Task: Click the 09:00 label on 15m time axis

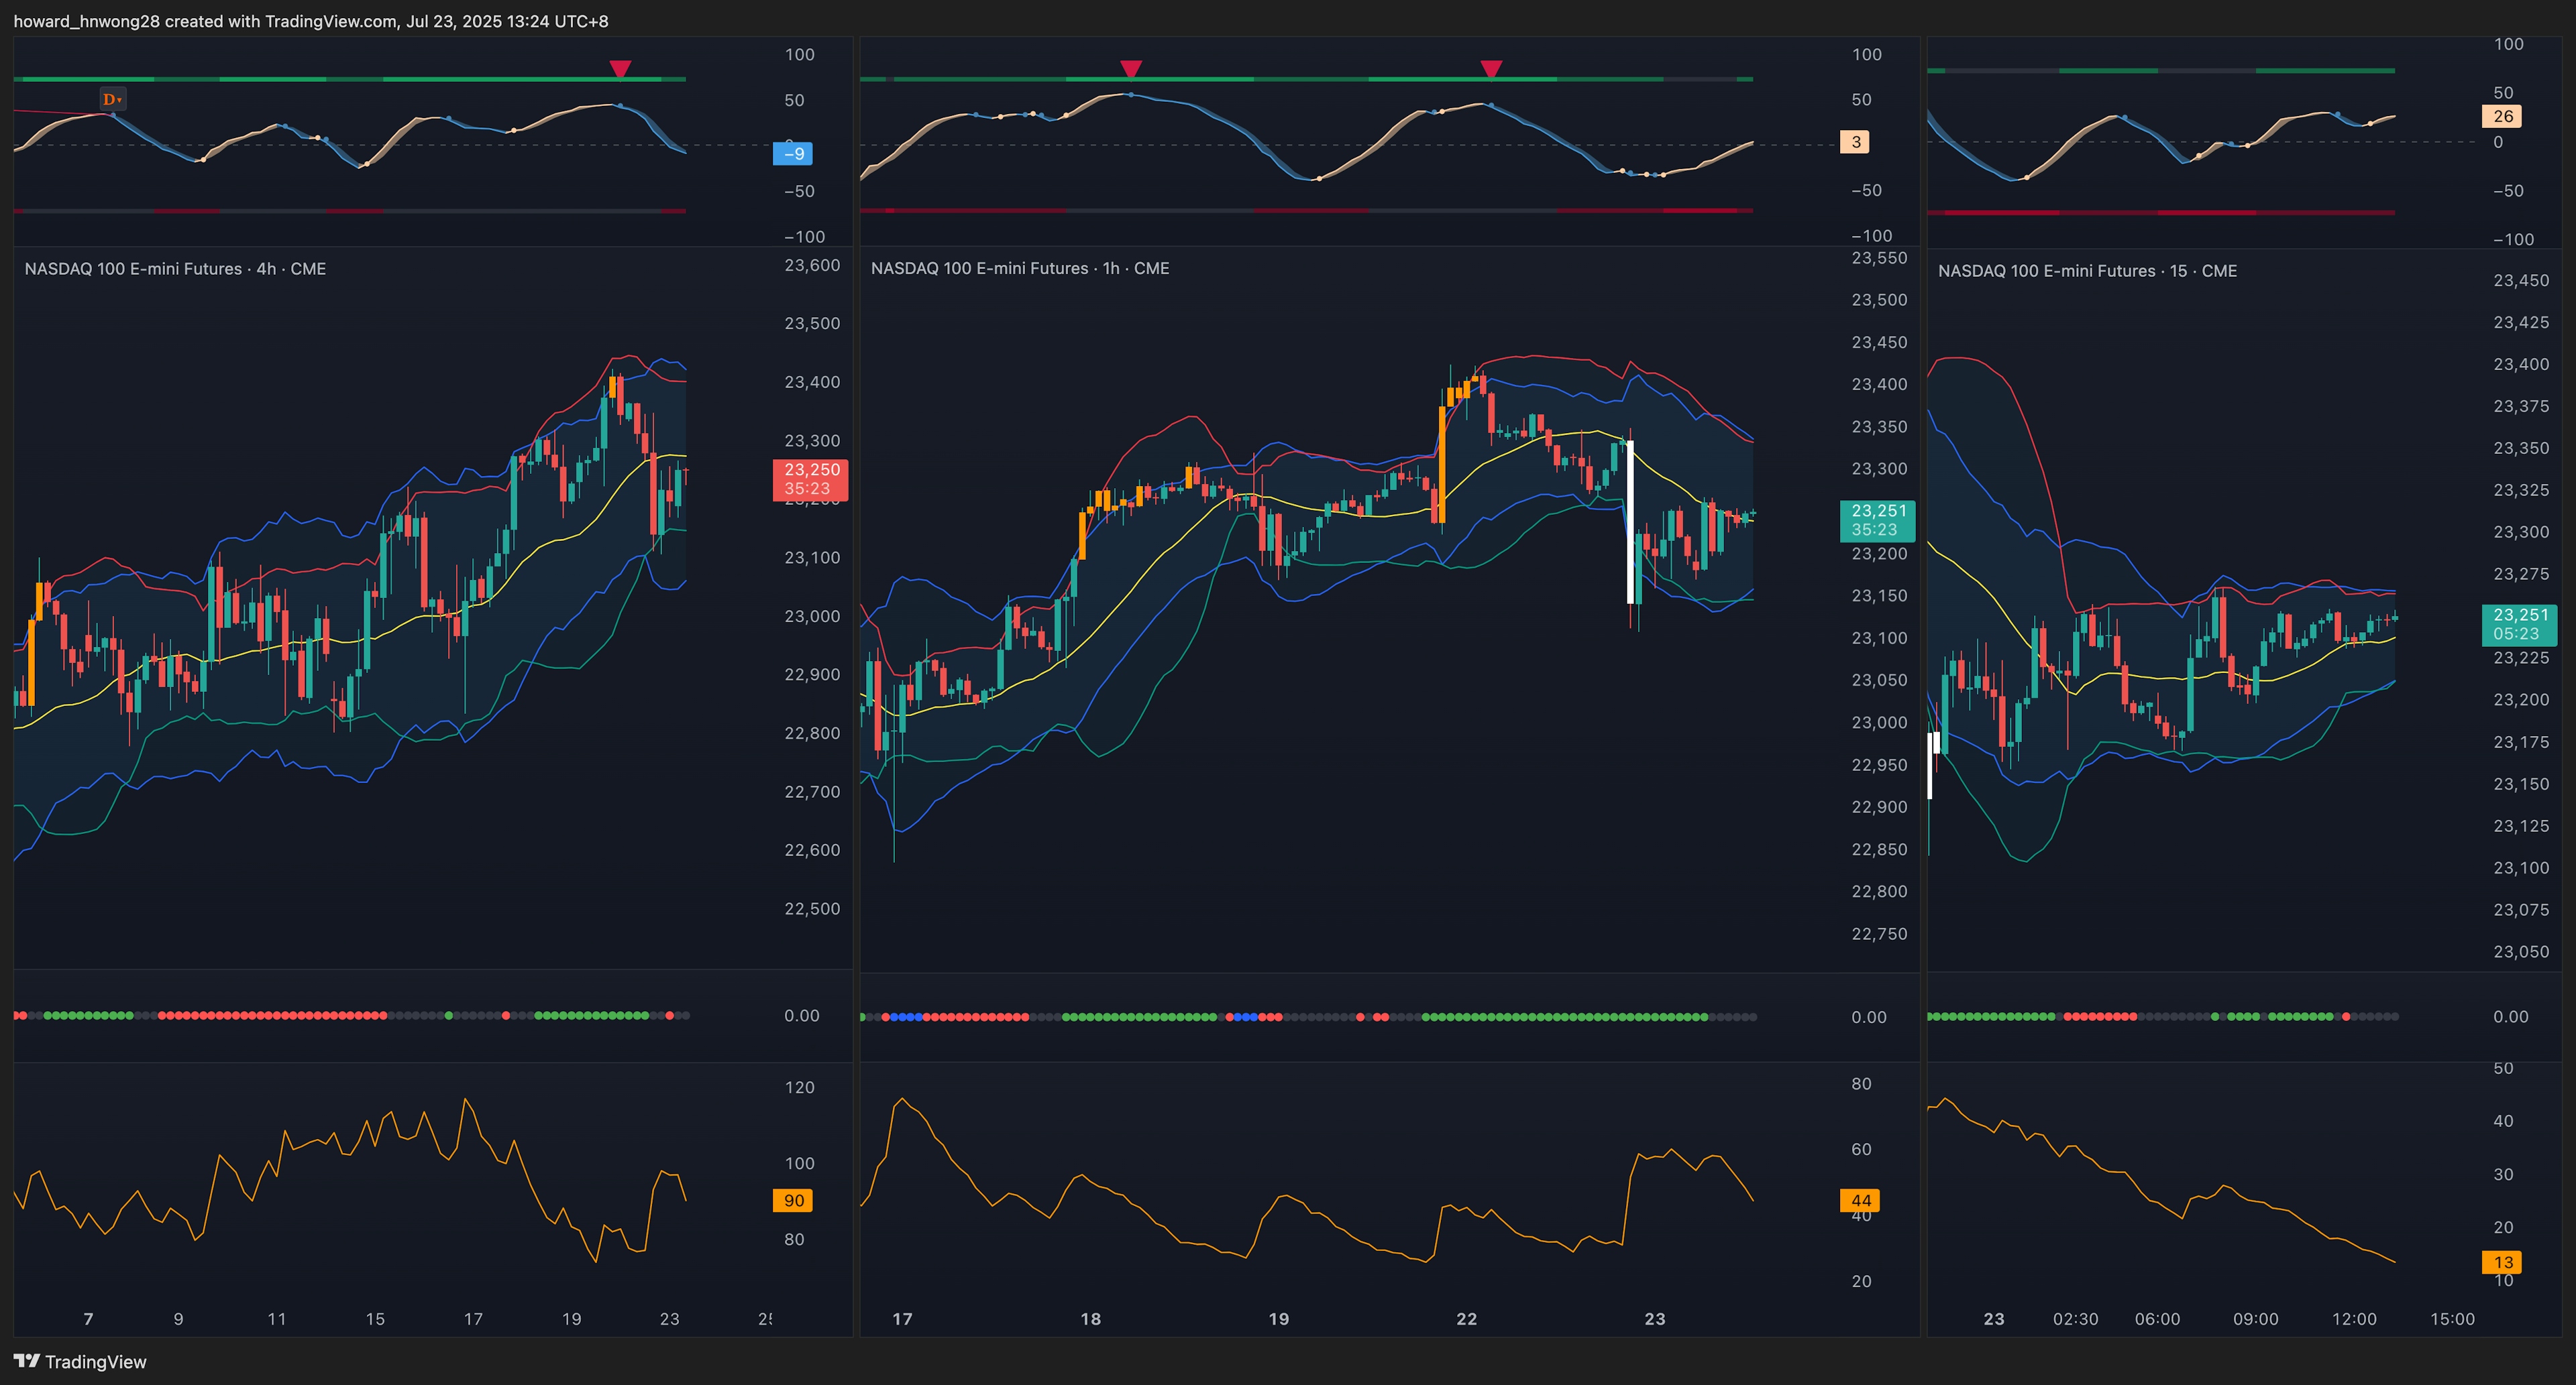Action: [x=2256, y=1319]
